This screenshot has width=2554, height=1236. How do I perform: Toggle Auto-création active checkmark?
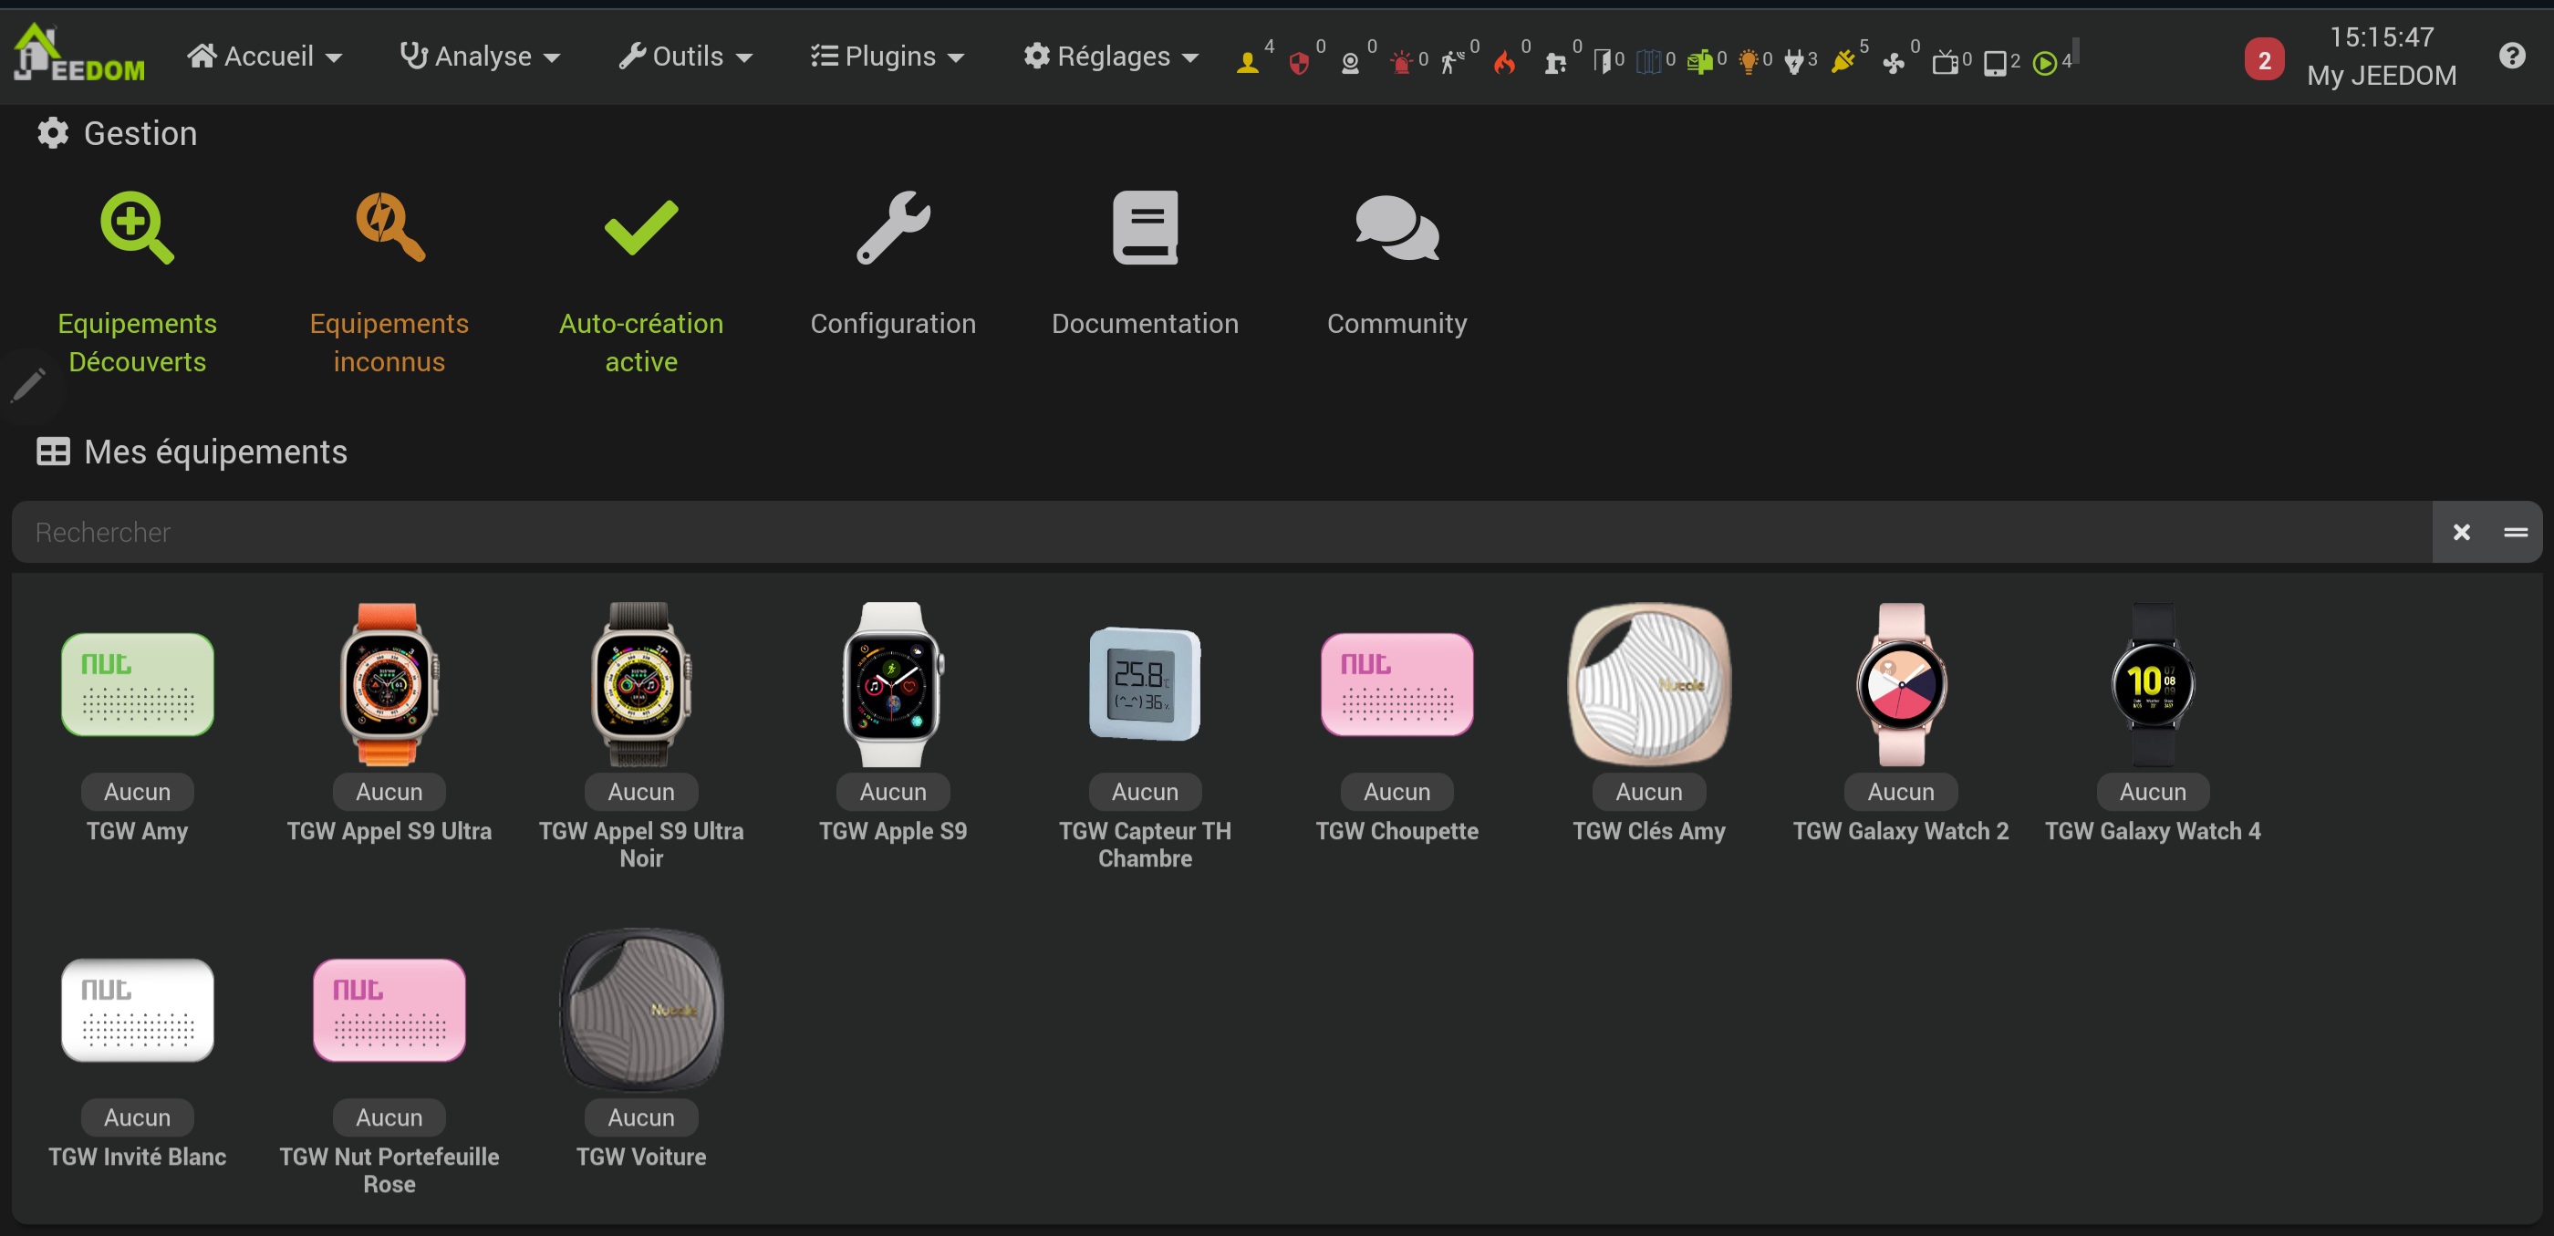(640, 228)
